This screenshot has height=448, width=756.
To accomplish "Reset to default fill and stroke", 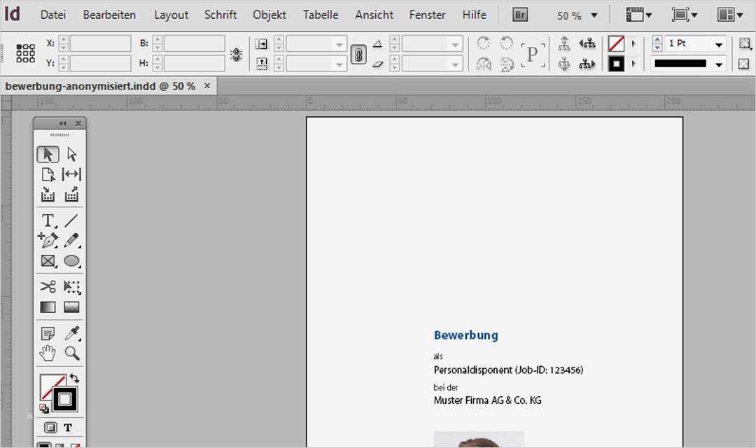I will [x=44, y=409].
